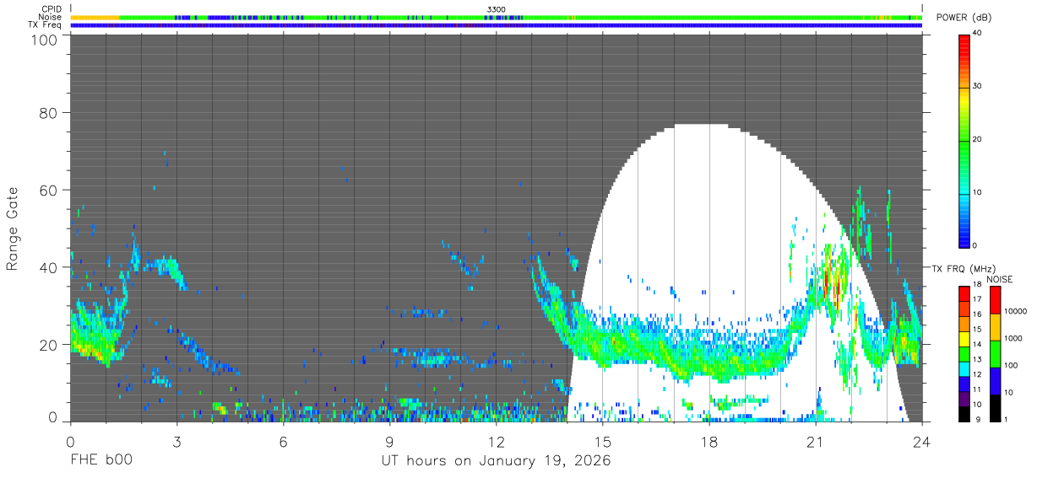The height and width of the screenshot is (478, 1037).
Task: Pick the green 100–1000 NOISE legend swatch
Action: click(995, 354)
